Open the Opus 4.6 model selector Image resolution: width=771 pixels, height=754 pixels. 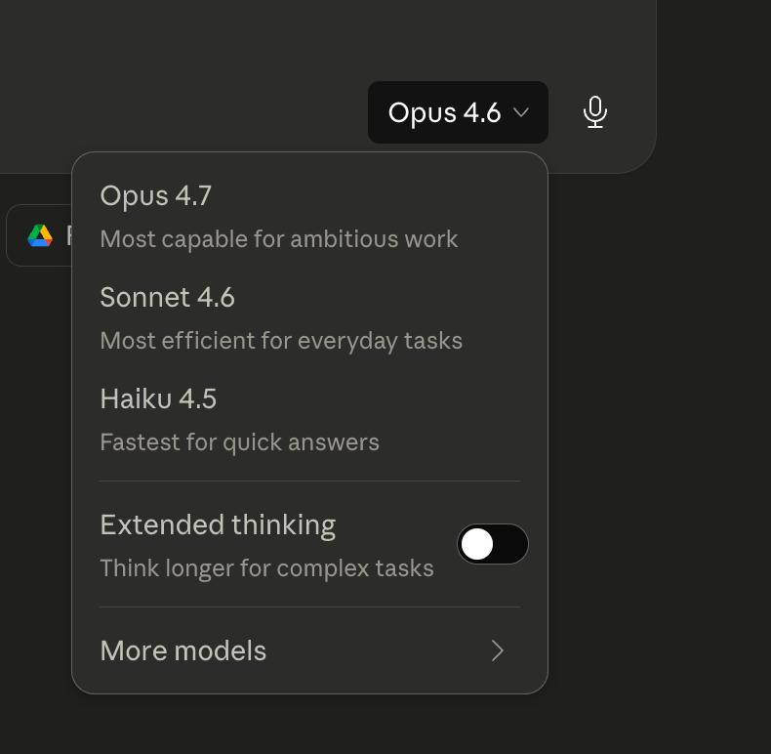tap(457, 112)
